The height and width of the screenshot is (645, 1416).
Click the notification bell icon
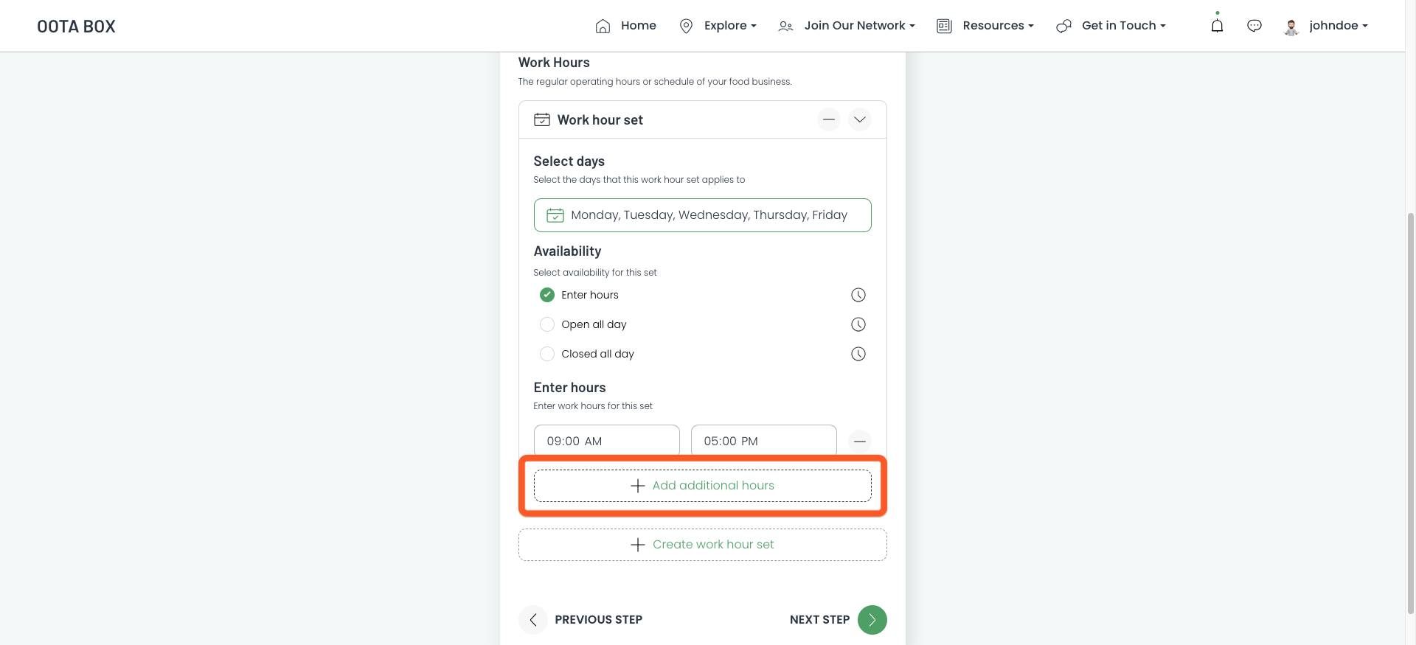pyautogui.click(x=1217, y=26)
